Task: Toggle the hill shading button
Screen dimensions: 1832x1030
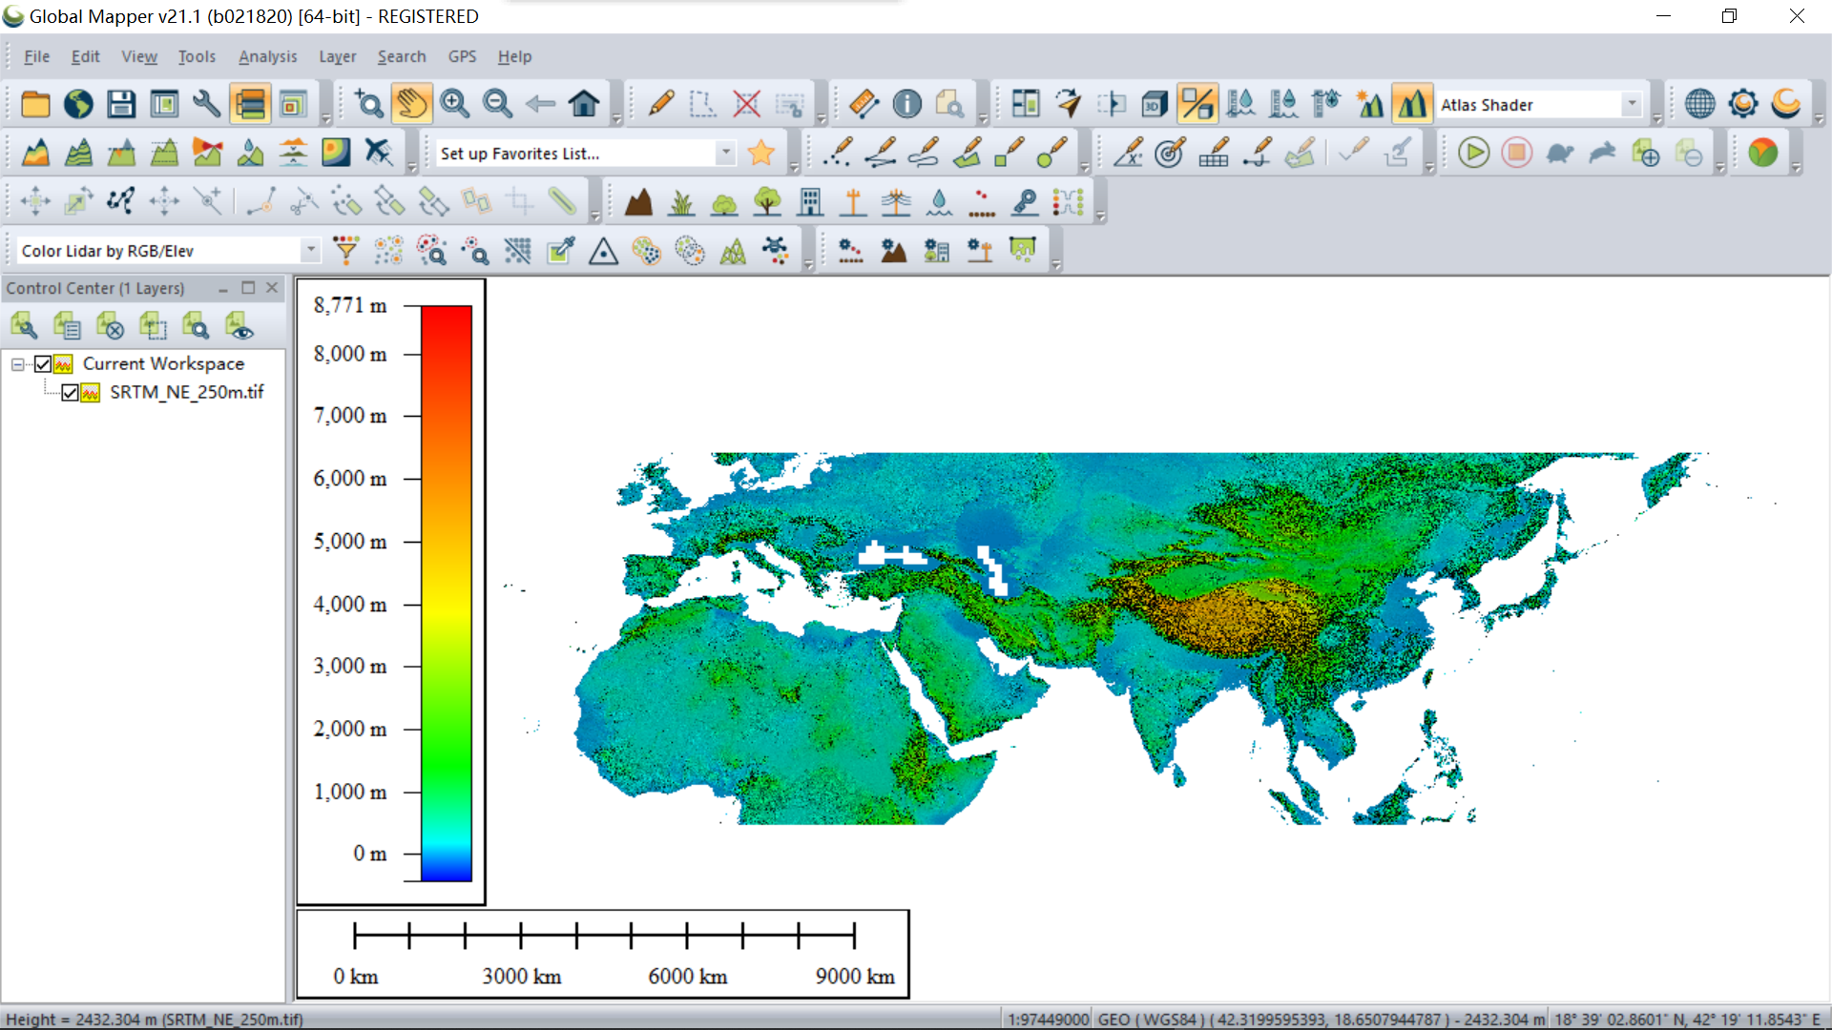Action: pyautogui.click(x=1411, y=104)
